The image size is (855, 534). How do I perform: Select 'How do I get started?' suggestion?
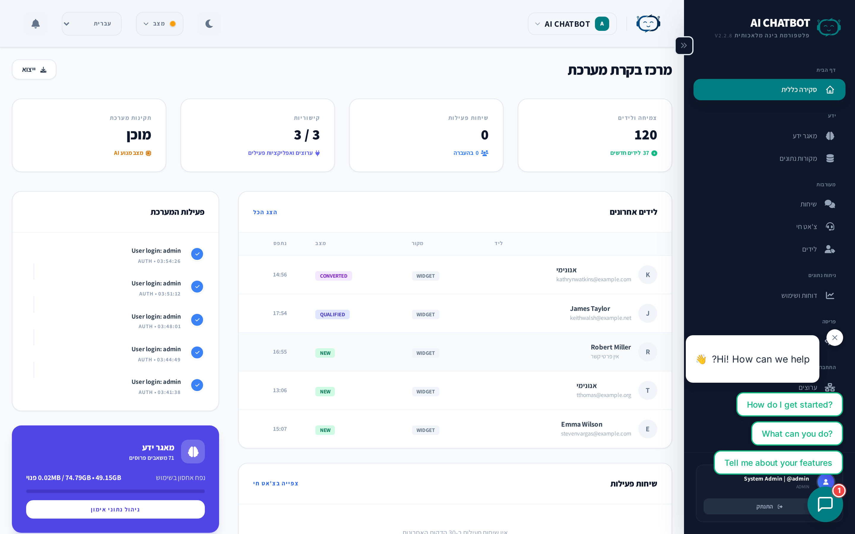click(789, 405)
